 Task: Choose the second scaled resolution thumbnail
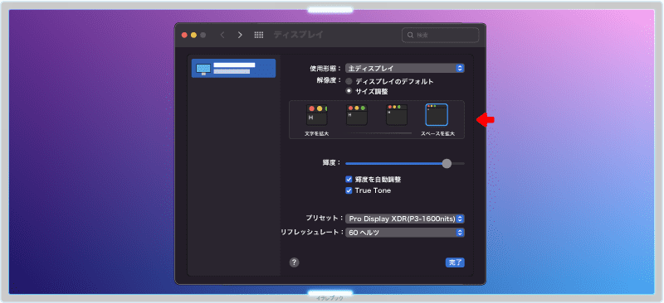pyautogui.click(x=357, y=115)
